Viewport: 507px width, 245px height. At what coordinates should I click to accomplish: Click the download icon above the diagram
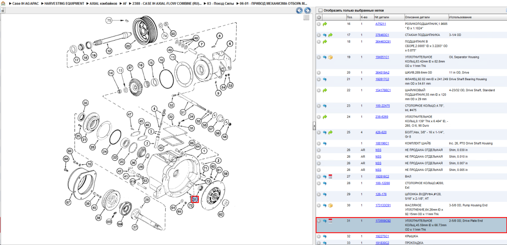[3, 10]
